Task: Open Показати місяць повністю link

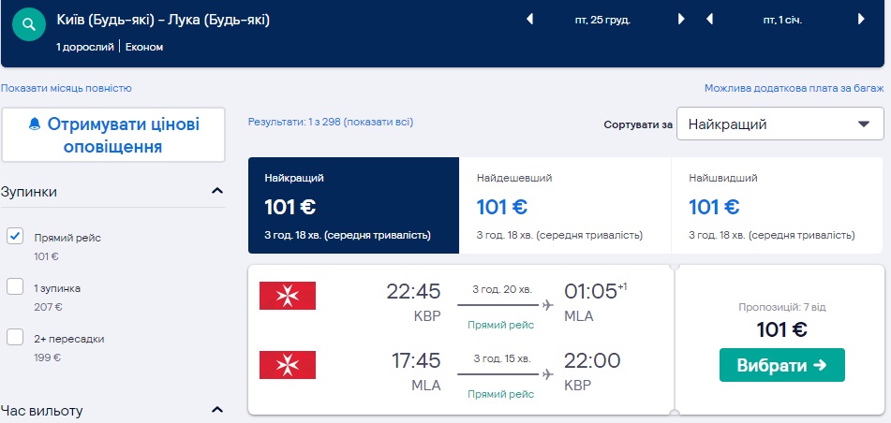Action: [x=67, y=88]
